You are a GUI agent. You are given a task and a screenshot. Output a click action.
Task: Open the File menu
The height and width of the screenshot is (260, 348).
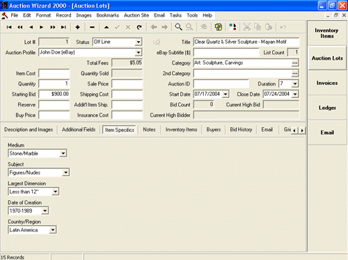(15, 15)
